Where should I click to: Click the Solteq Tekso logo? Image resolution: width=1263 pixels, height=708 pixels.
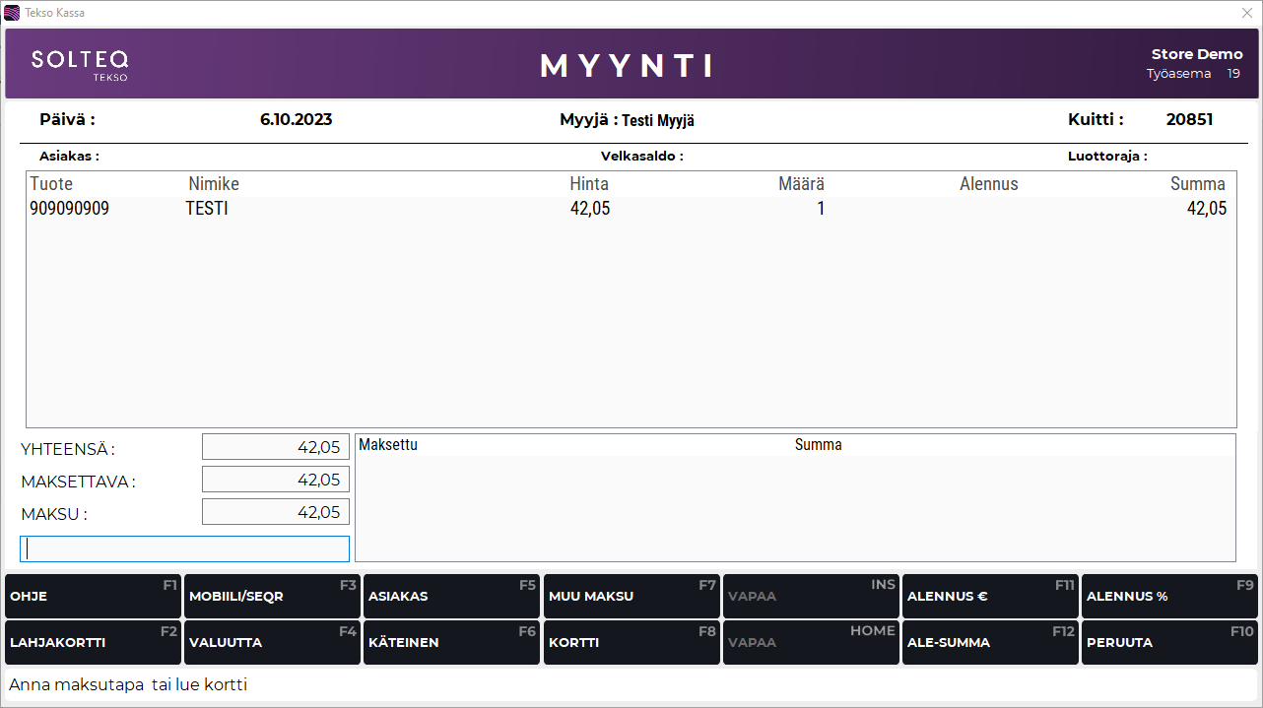point(80,64)
